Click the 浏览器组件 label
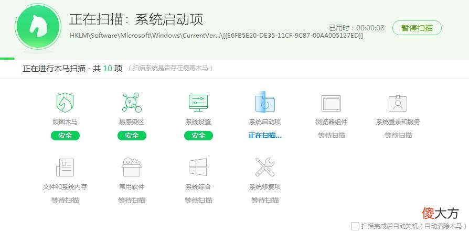The height and width of the screenshot is (233, 469). click(x=332, y=122)
